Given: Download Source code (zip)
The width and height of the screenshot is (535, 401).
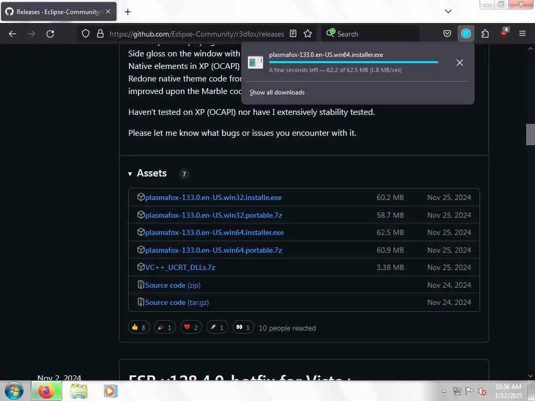Looking at the screenshot, I should coord(172,285).
